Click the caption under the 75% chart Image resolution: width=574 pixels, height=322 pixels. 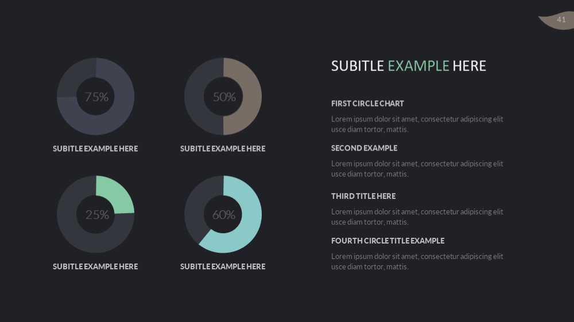(x=95, y=149)
